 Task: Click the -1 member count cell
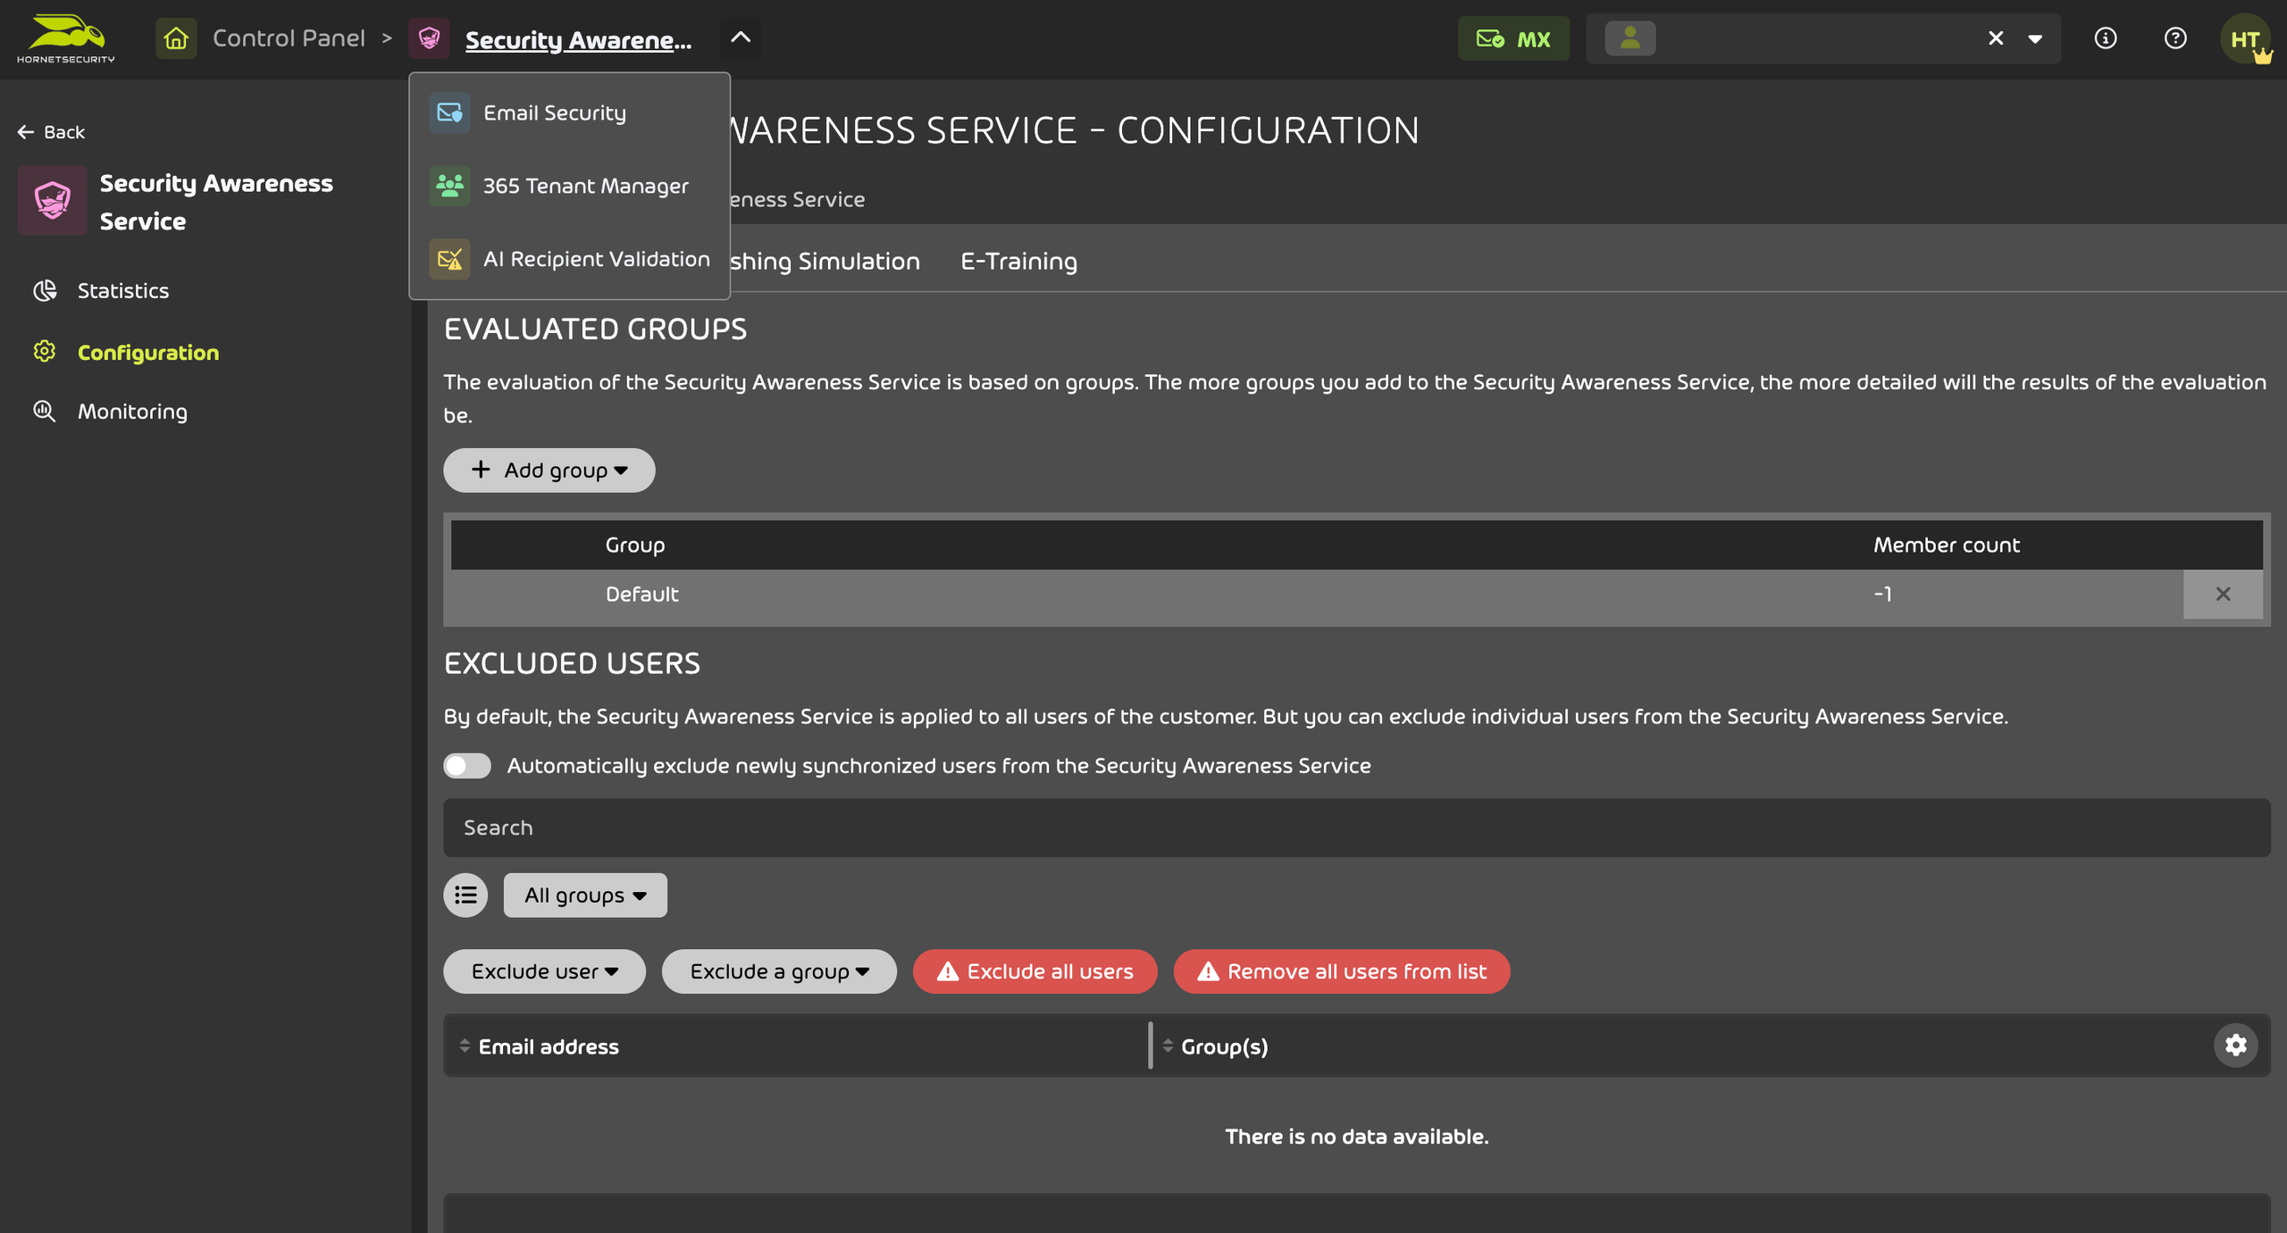1882,595
